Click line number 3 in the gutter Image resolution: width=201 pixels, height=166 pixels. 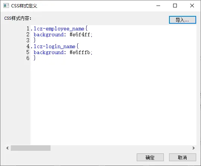(28, 40)
